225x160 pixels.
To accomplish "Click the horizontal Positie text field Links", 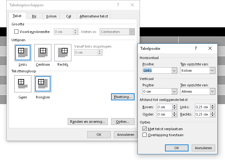I will [x=157, y=70].
